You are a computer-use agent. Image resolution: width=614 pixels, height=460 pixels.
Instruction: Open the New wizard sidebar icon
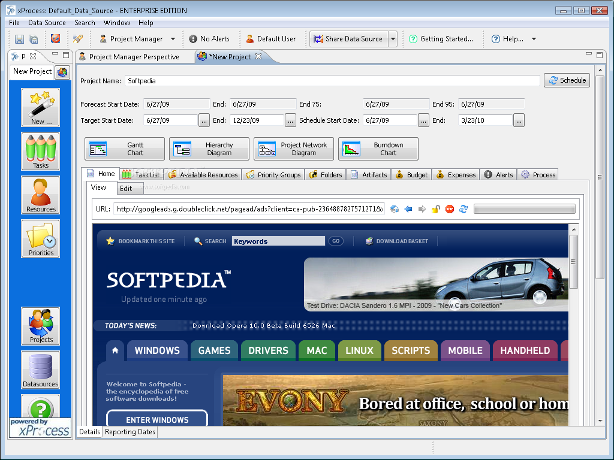click(x=41, y=108)
